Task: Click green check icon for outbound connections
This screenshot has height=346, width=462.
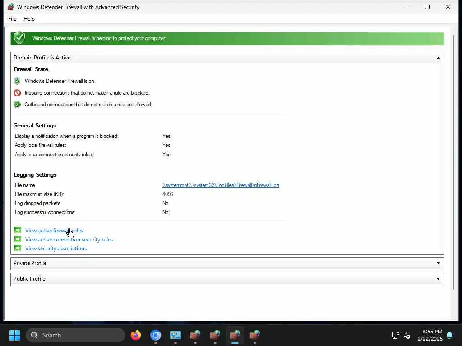Action: [x=17, y=105]
